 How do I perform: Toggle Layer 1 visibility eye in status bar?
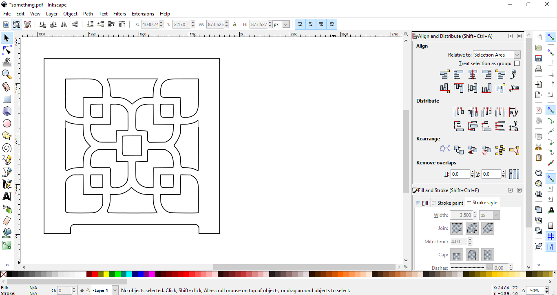pos(82,291)
